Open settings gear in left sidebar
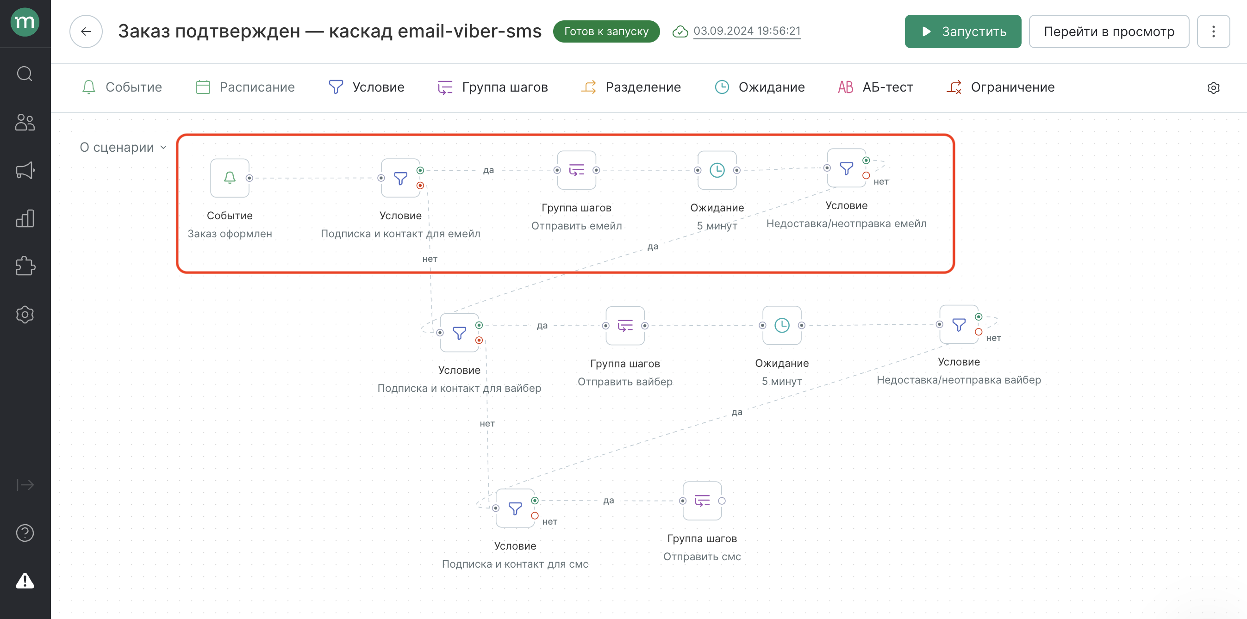The width and height of the screenshot is (1247, 619). [25, 315]
